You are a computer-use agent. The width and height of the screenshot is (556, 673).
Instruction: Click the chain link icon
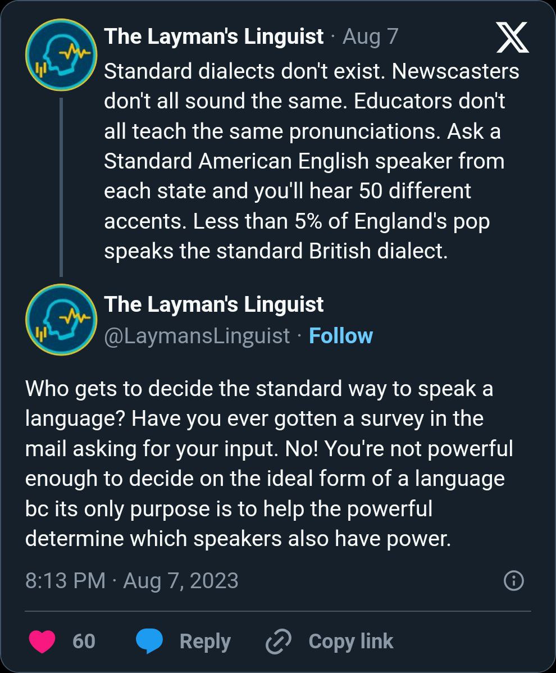[x=278, y=642]
